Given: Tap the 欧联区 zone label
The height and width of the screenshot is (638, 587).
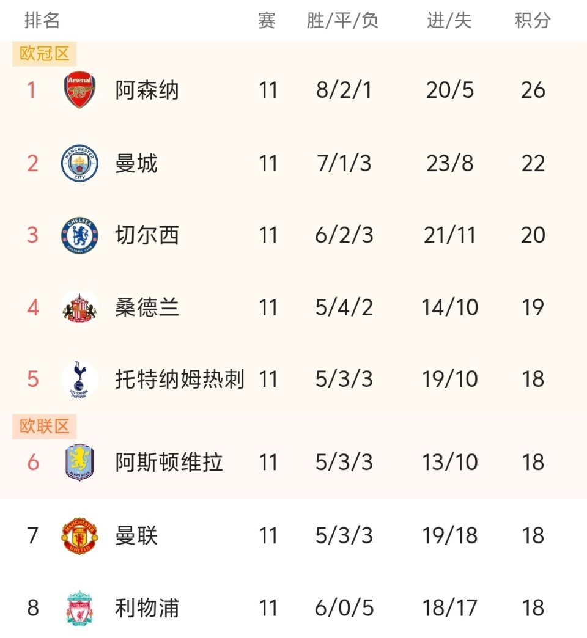Looking at the screenshot, I should pyautogui.click(x=45, y=426).
